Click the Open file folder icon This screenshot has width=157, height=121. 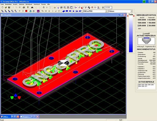(5, 8)
